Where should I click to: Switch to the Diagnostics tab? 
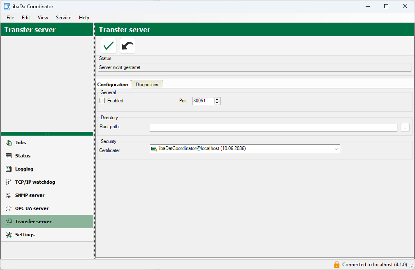147,85
